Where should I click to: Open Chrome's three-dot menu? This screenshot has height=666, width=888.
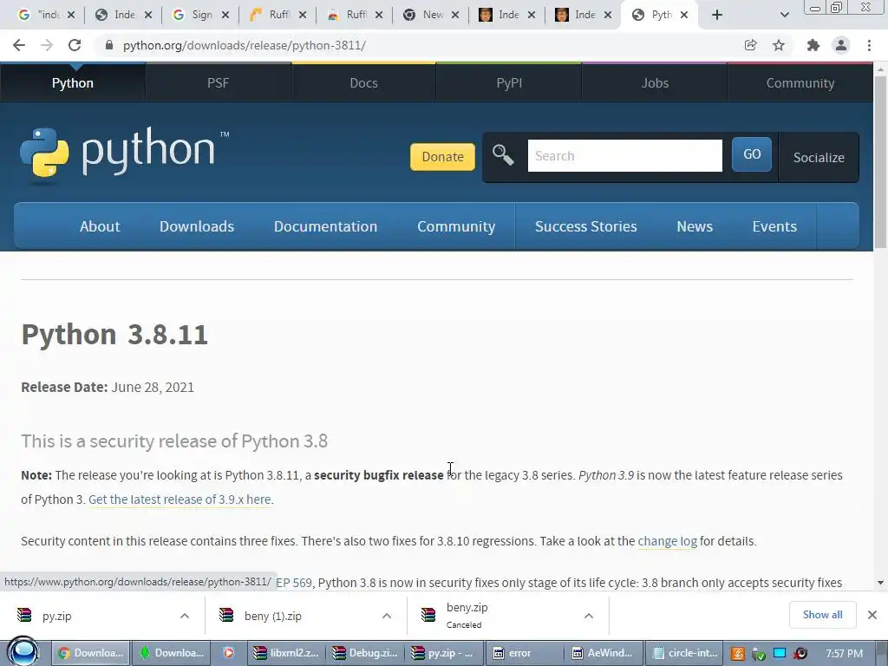(869, 45)
